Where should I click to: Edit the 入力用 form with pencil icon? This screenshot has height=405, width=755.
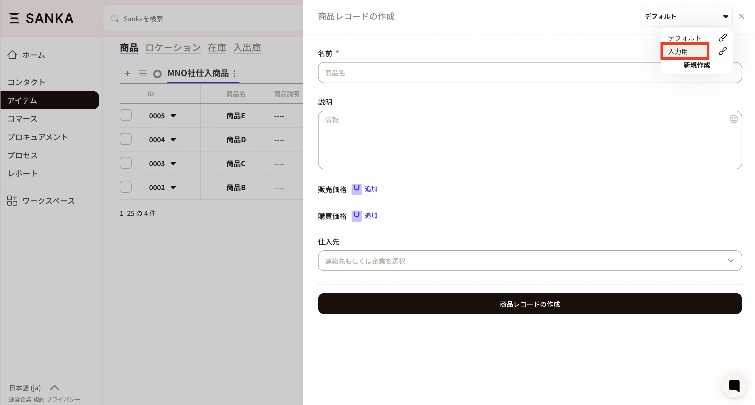723,51
